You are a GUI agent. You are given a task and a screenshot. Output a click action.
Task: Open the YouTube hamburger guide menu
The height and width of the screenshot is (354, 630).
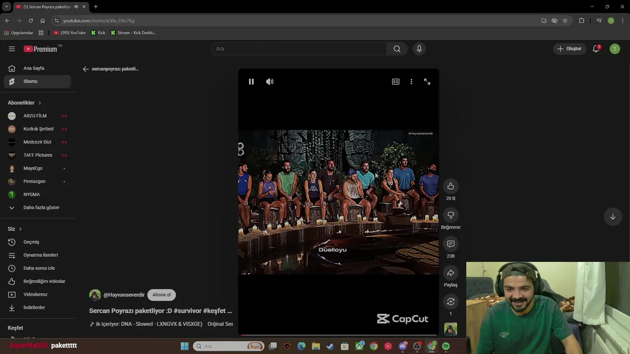12,49
